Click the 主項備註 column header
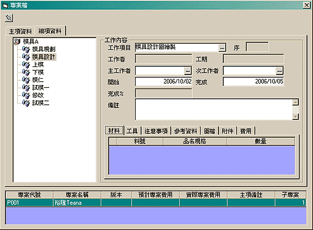The height and width of the screenshot is (230, 313). pos(251,195)
